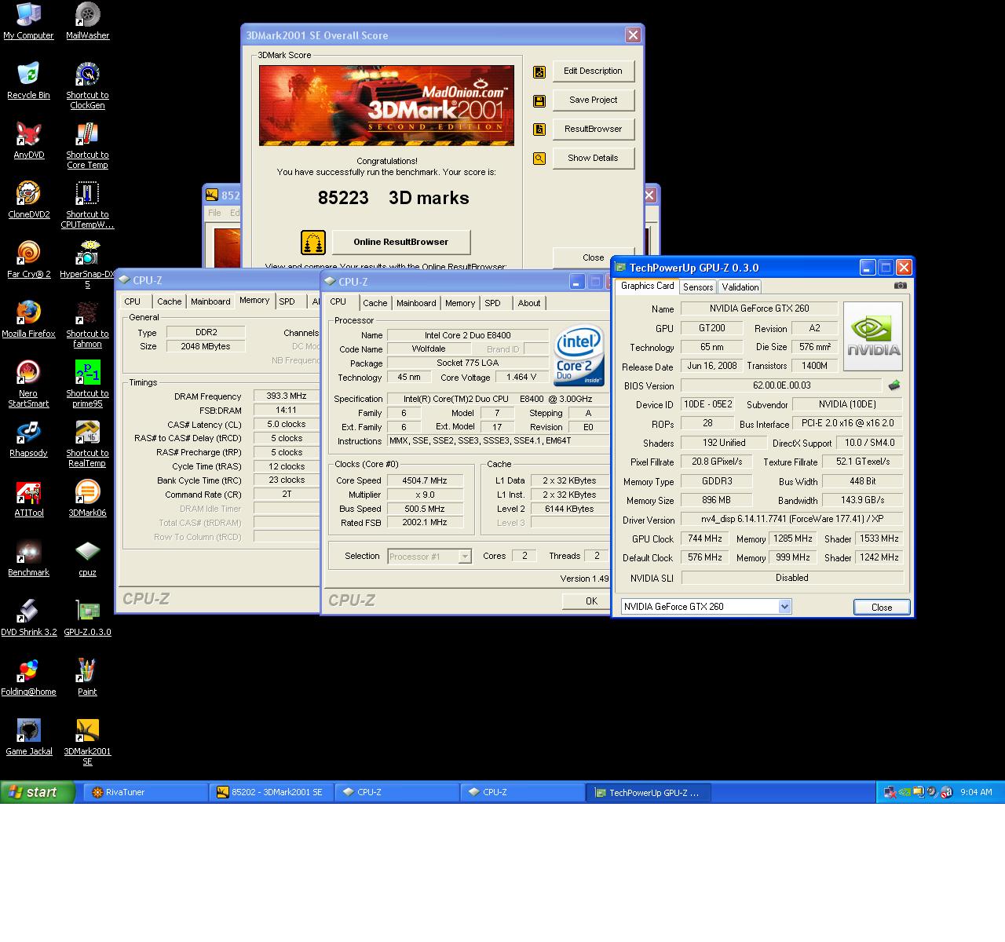Launch the Shortcut to fahmon icon
Image resolution: width=1005 pixels, height=942 pixels.
[87, 325]
